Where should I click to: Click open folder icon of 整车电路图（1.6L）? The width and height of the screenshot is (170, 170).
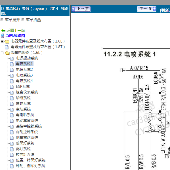tap(7, 53)
